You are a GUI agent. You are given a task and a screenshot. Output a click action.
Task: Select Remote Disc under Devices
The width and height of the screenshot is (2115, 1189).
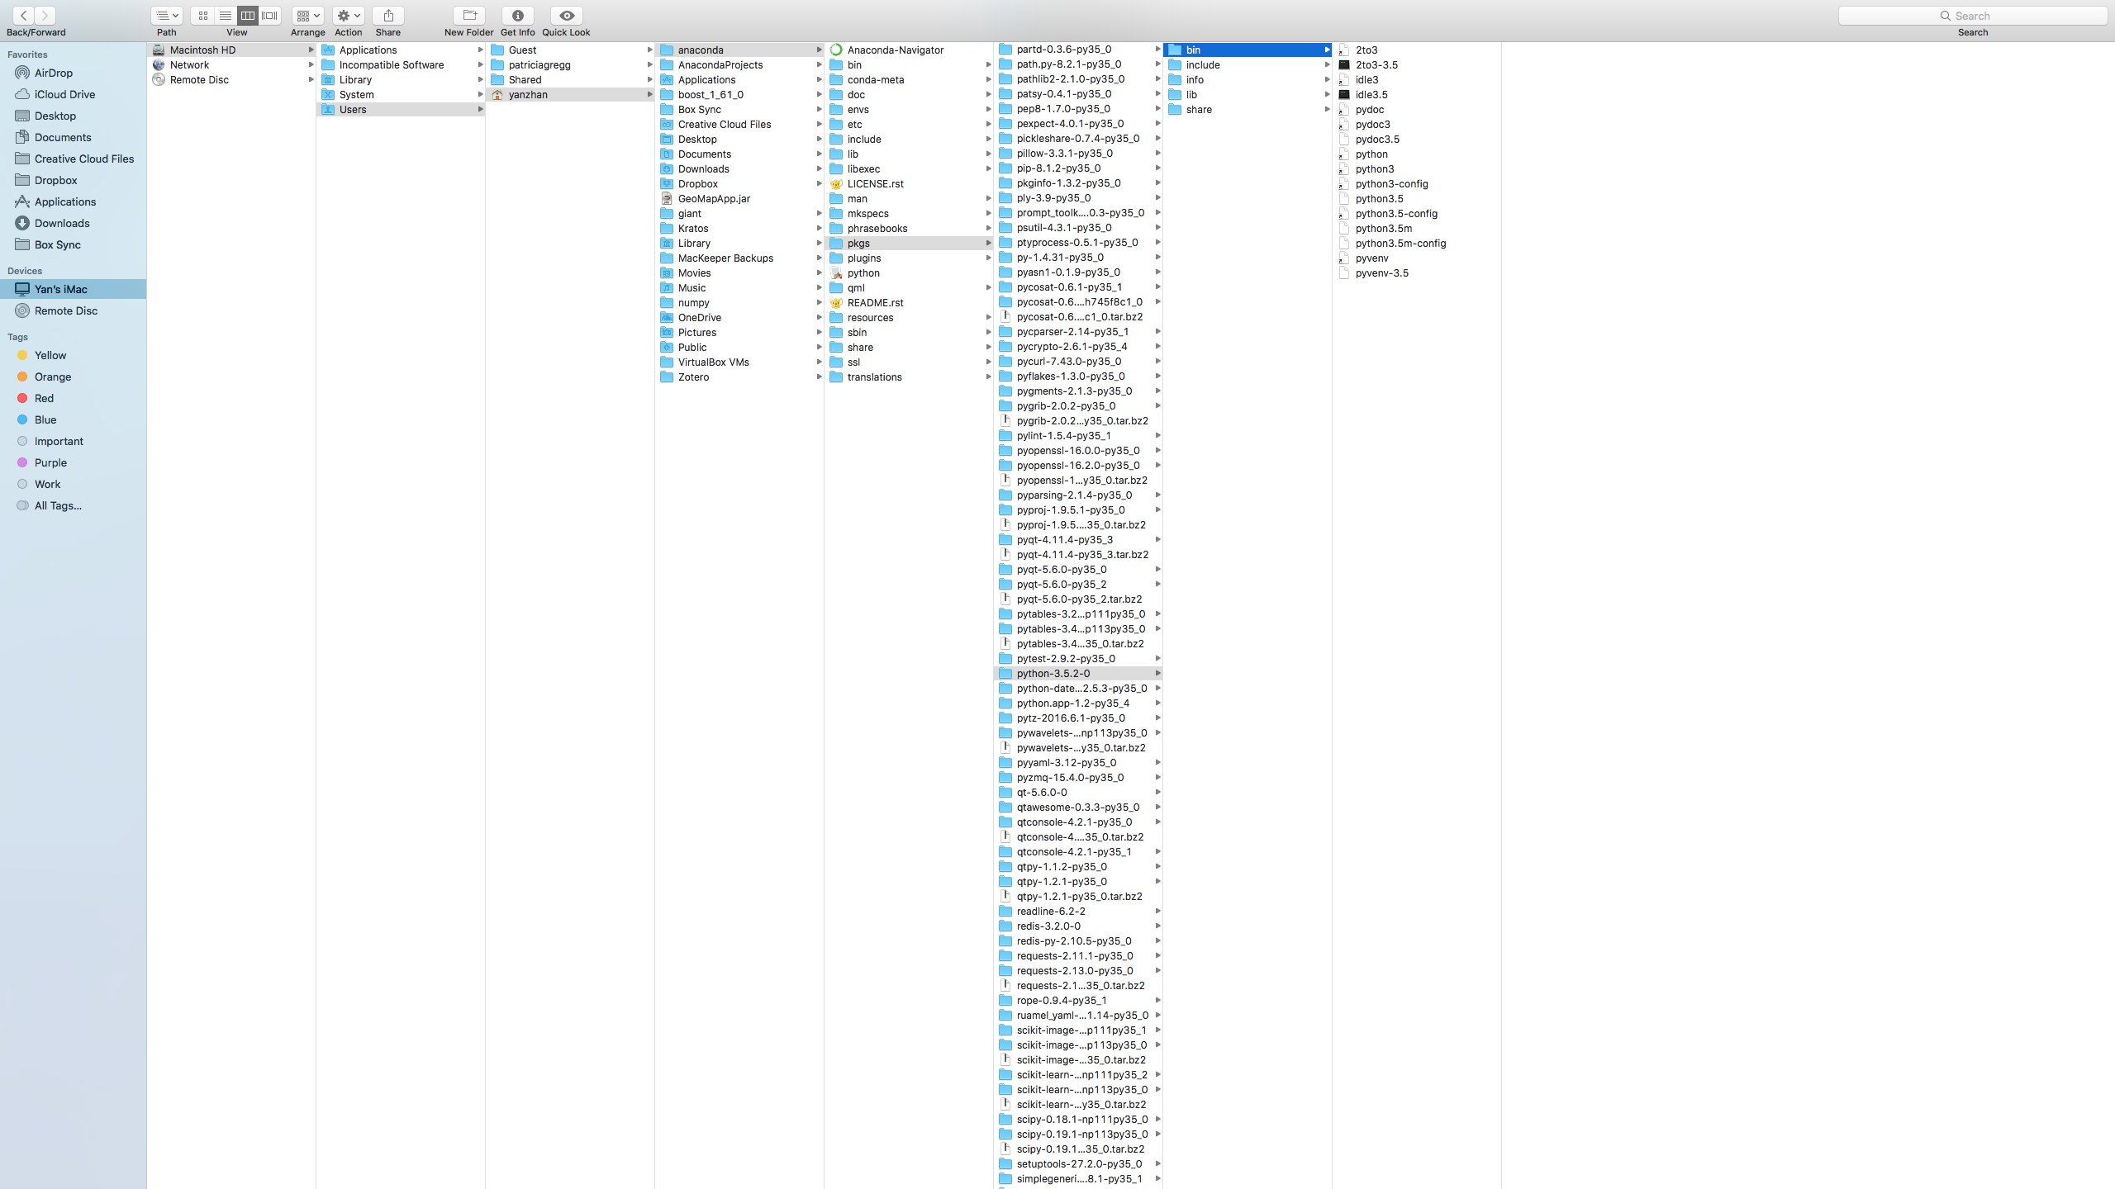click(66, 310)
